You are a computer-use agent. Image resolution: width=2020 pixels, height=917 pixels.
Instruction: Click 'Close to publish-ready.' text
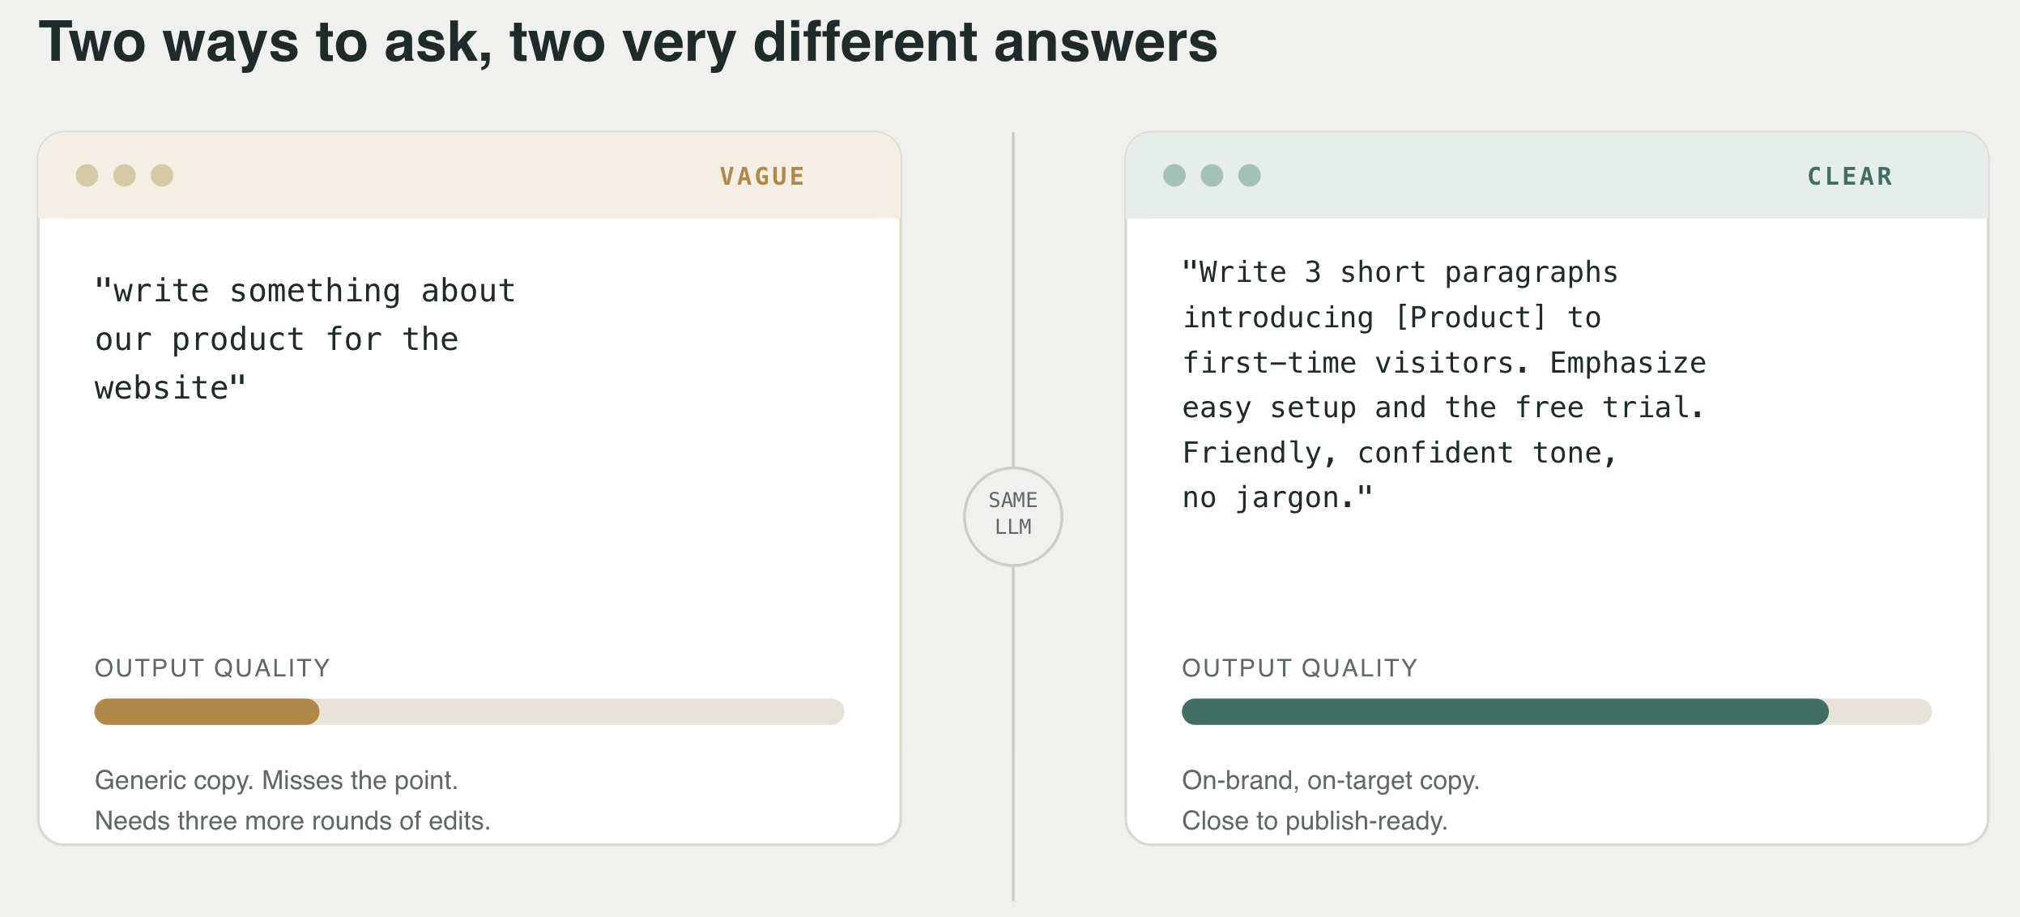click(x=1315, y=821)
